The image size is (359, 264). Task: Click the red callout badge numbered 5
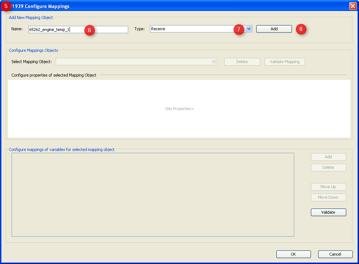pyautogui.click(x=6, y=6)
